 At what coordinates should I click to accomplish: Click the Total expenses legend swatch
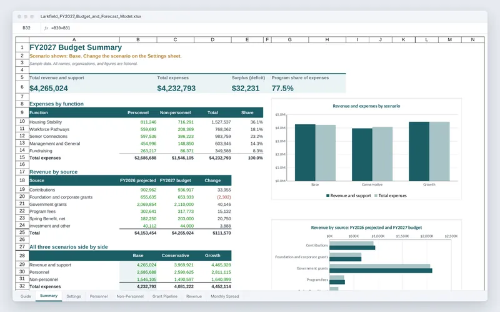[x=376, y=196]
